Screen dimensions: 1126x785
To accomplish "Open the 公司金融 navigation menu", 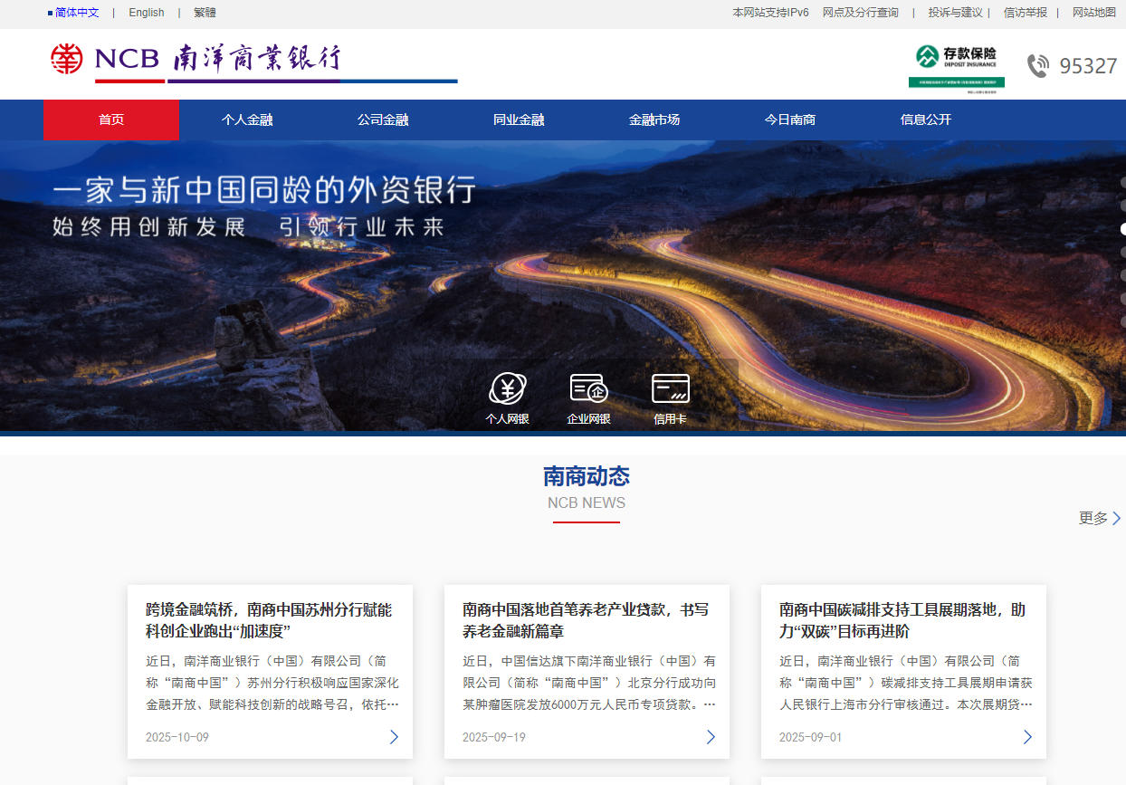I will 383,120.
